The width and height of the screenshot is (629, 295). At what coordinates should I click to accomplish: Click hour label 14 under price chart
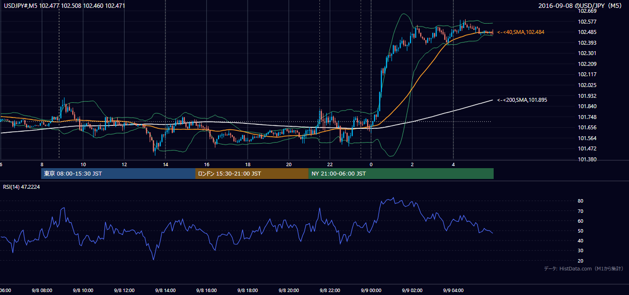pos(165,165)
